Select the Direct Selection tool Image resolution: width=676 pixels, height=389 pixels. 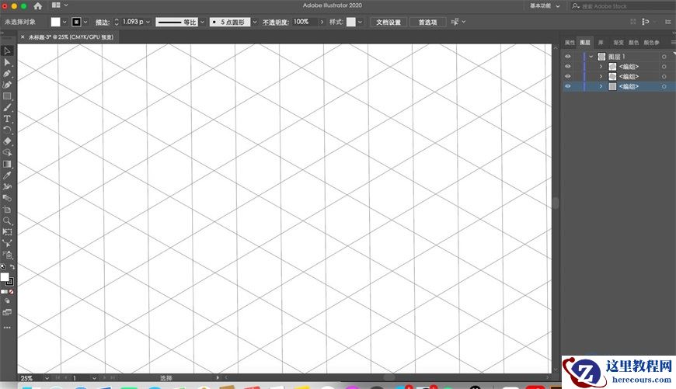pos(7,62)
